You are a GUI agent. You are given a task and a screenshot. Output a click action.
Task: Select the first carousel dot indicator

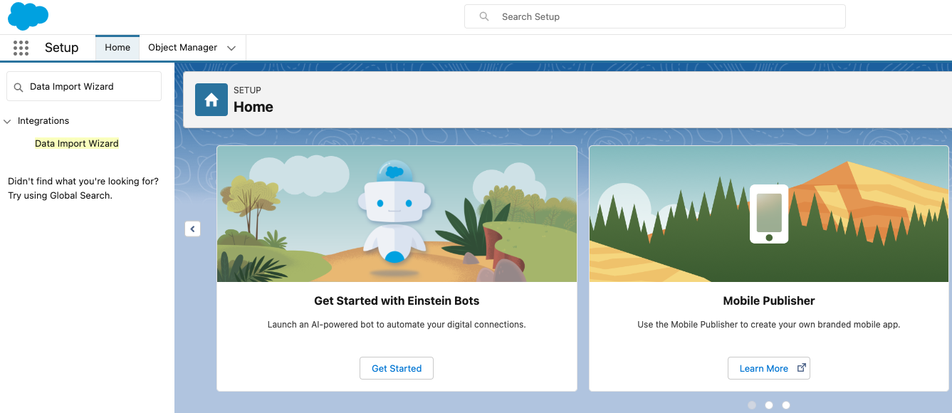pos(752,405)
